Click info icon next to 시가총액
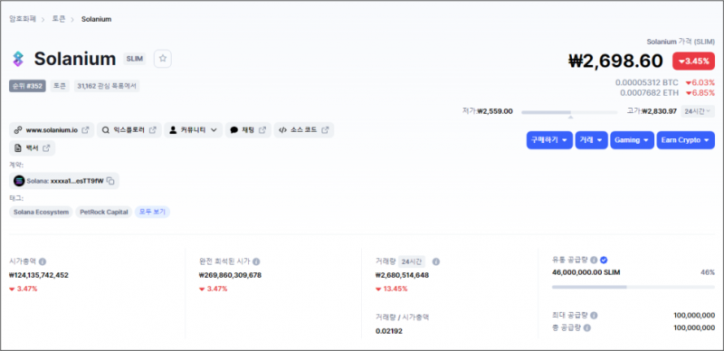 (x=43, y=261)
